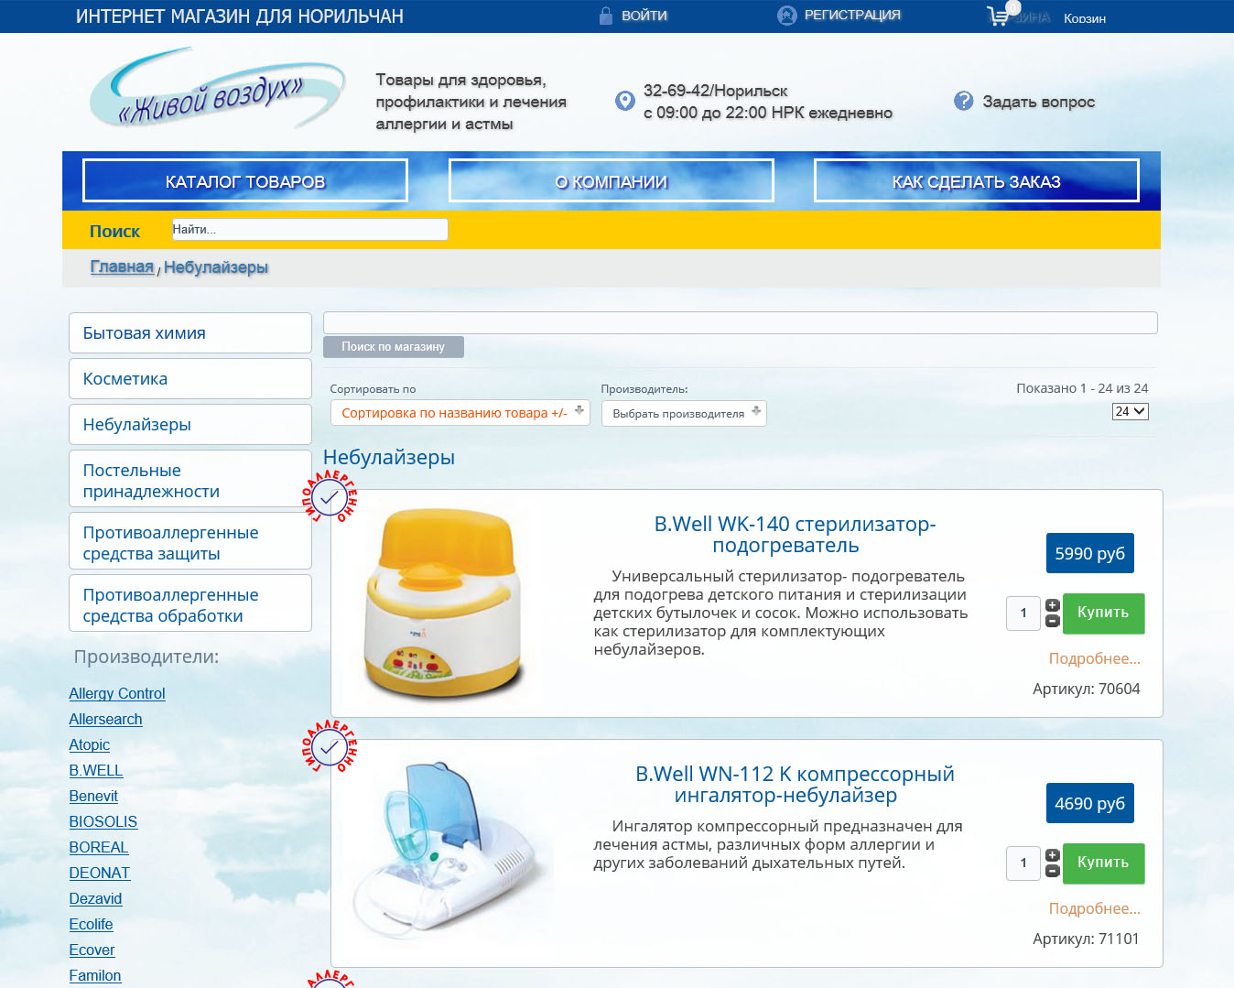
Task: Click the Показано 1 - 24 из 24 text
Action: tap(1082, 388)
